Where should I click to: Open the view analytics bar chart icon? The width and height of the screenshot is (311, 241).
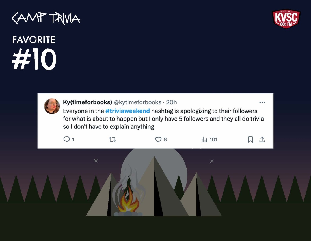pos(204,139)
